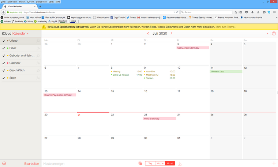Click the plus icon to add event
278x167 pixels.
coord(274,163)
